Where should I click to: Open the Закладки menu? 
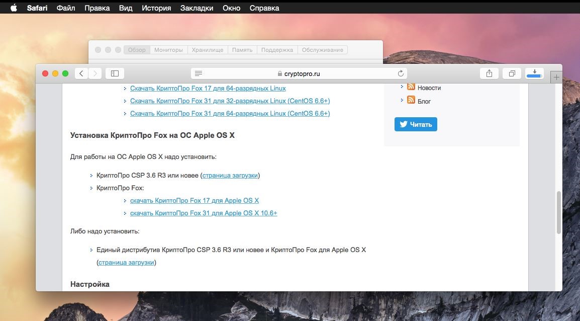[197, 8]
